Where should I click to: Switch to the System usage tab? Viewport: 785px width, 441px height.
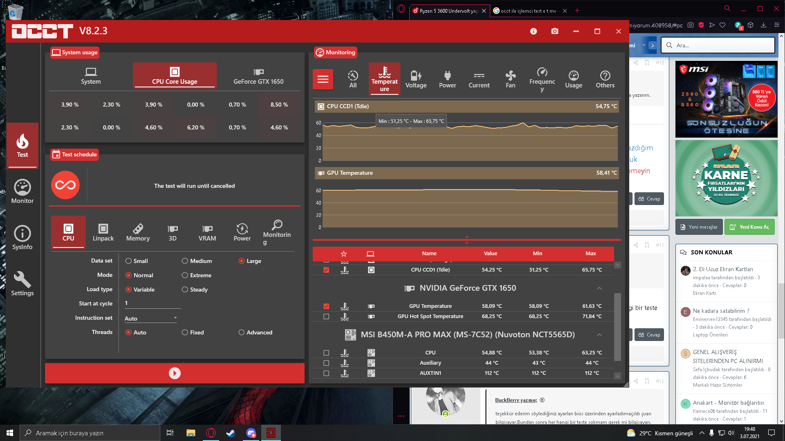(x=91, y=76)
